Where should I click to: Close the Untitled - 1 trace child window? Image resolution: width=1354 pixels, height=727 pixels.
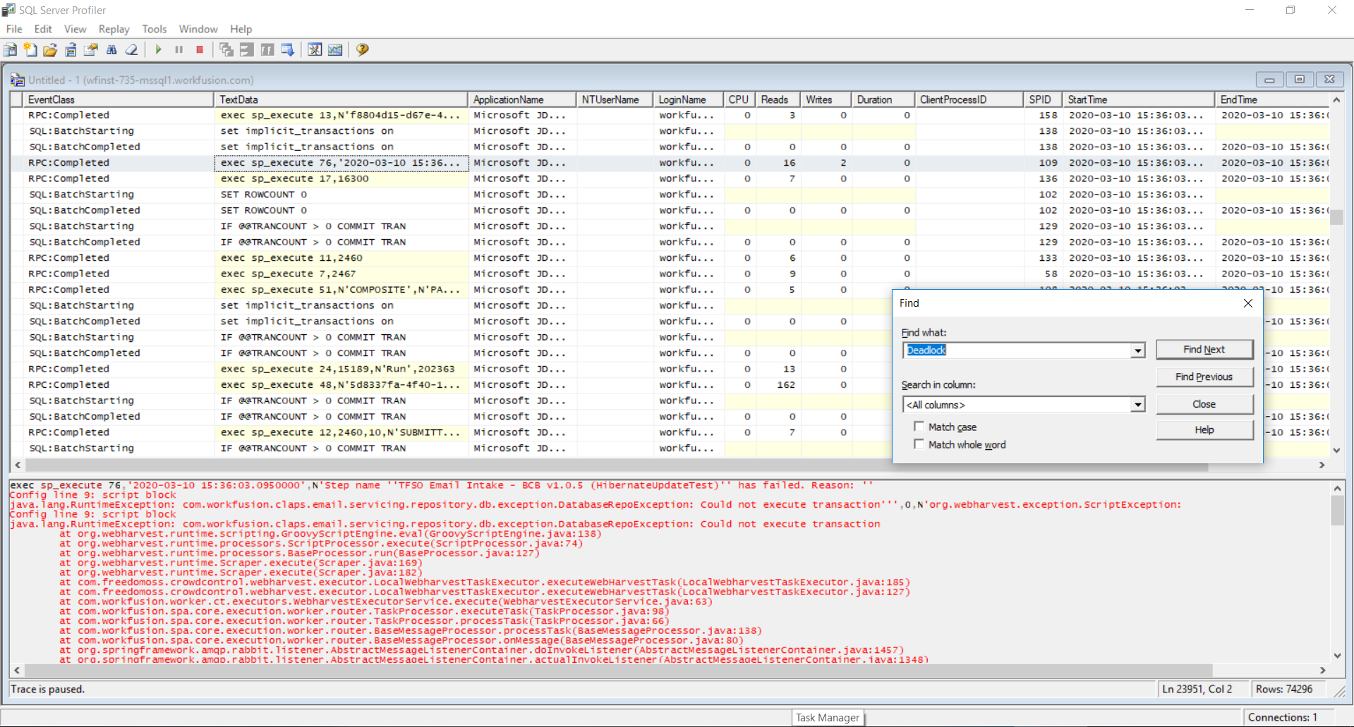pos(1329,80)
